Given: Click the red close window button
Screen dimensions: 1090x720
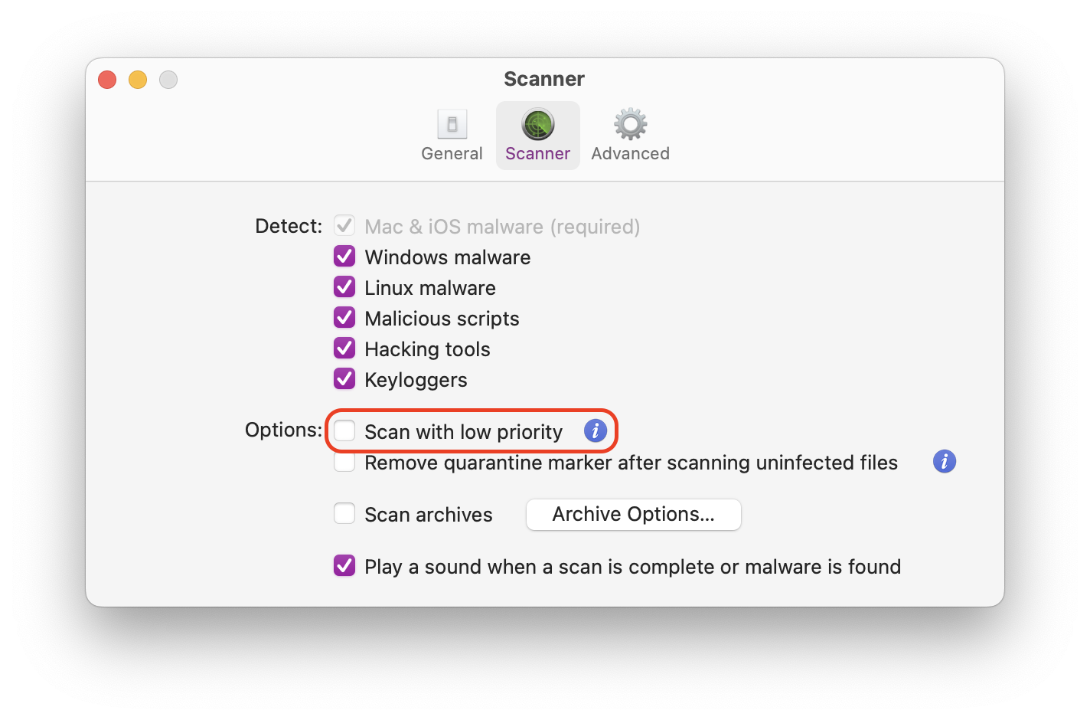Looking at the screenshot, I should (107, 80).
